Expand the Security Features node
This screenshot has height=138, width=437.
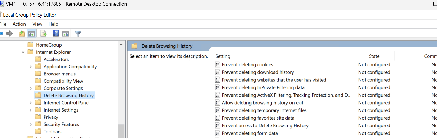pyautogui.click(x=31, y=124)
